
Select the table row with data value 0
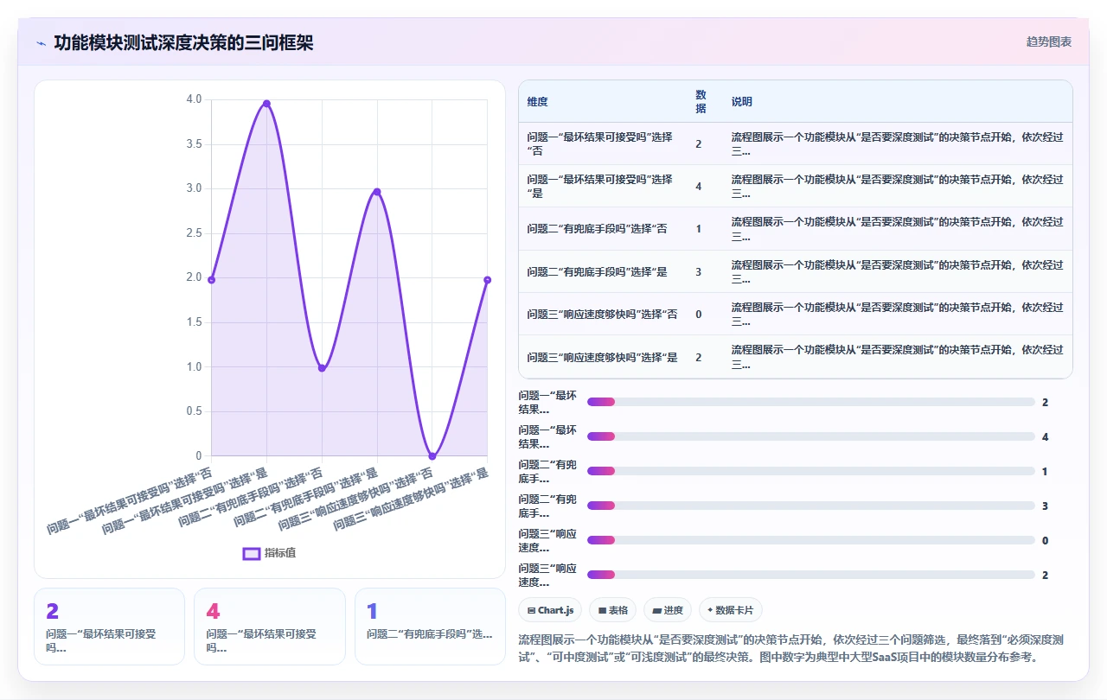(x=795, y=314)
